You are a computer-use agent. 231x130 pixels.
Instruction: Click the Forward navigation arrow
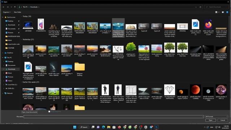[x=8, y=7]
